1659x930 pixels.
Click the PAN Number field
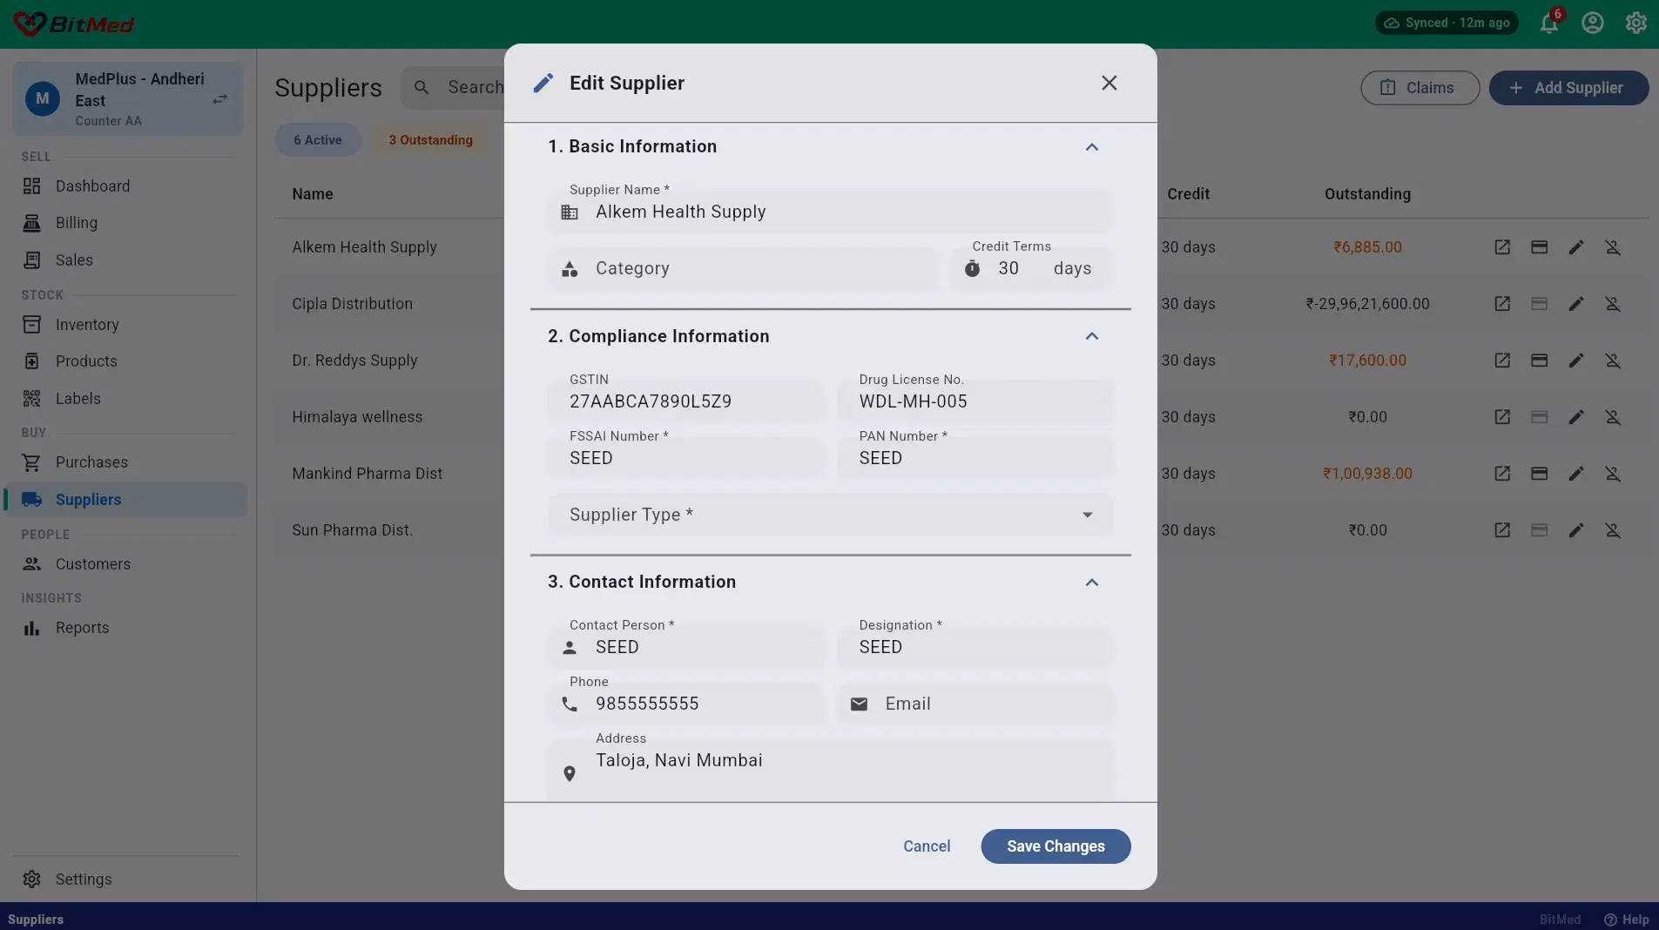(975, 458)
